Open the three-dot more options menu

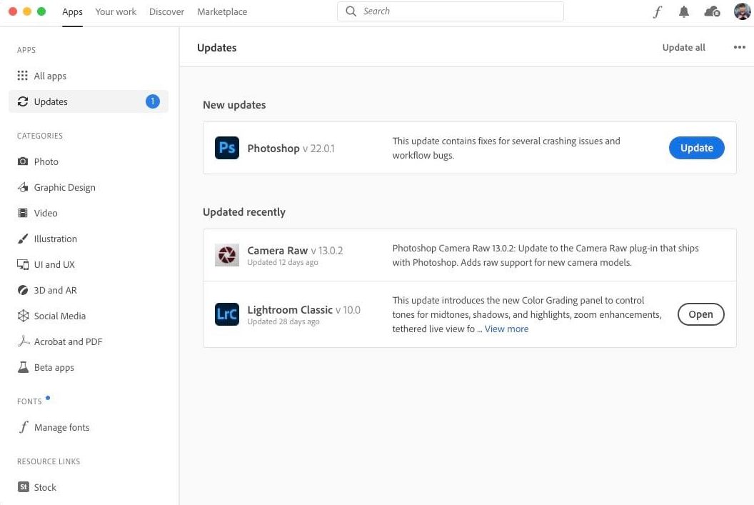(739, 47)
